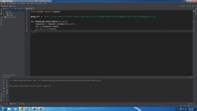
Task: Open Run panel settings gear icon
Action: pyautogui.click(x=191, y=77)
